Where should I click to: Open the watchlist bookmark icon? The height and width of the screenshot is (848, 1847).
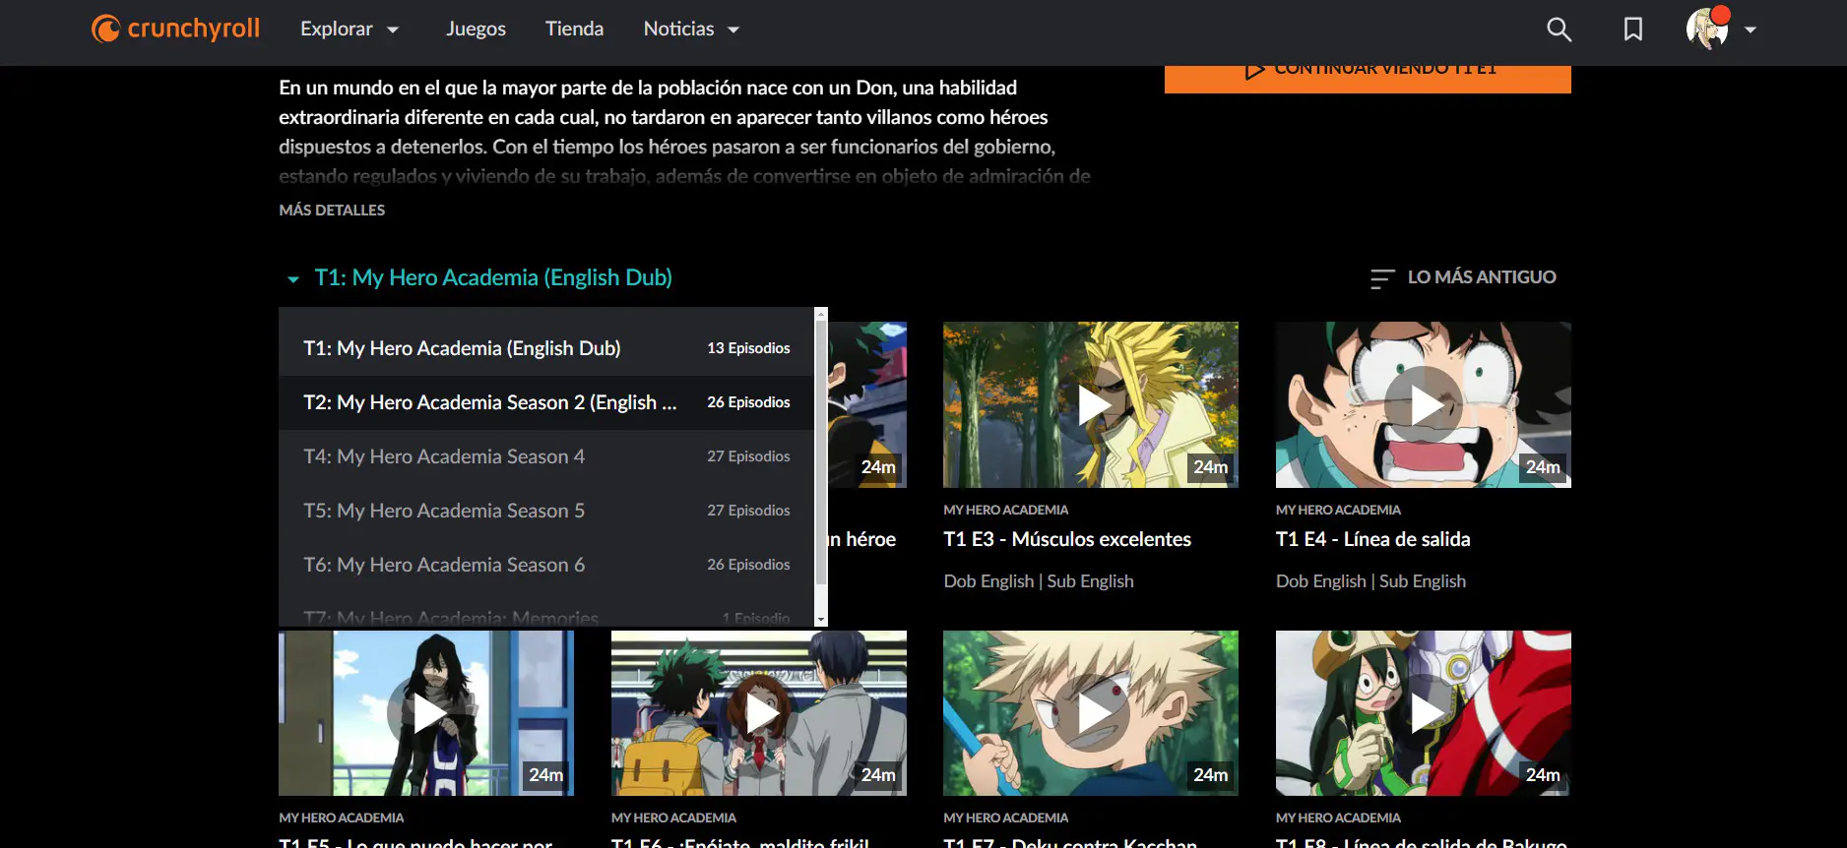click(x=1633, y=30)
